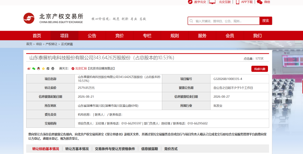Viewport: 303px width, 154px height.
Task: Go to 正式披露 in breadcrumb
Action: (x=67, y=44)
